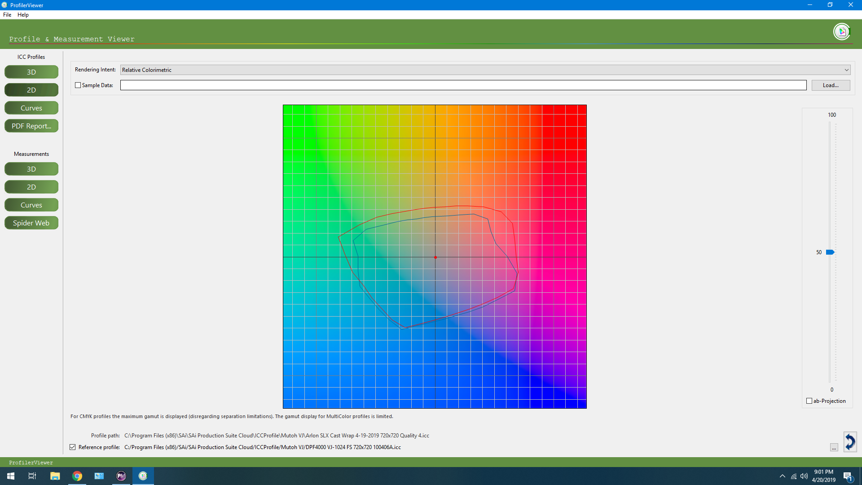Image resolution: width=862 pixels, height=485 pixels.
Task: Click the Load... button
Action: [831, 85]
